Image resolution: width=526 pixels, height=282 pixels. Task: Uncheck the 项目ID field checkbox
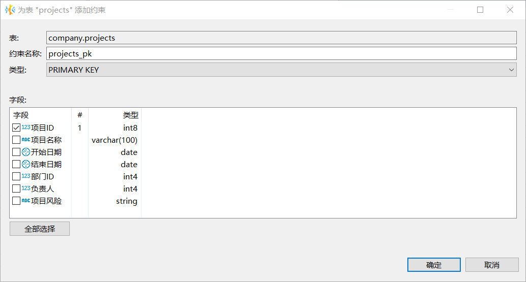[x=16, y=128]
